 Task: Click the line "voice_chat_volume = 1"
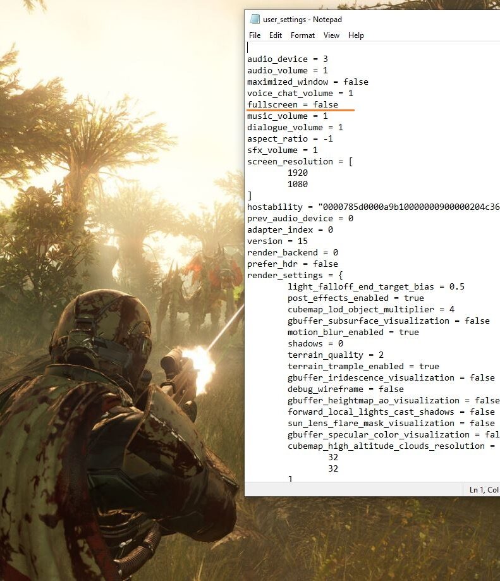point(300,94)
